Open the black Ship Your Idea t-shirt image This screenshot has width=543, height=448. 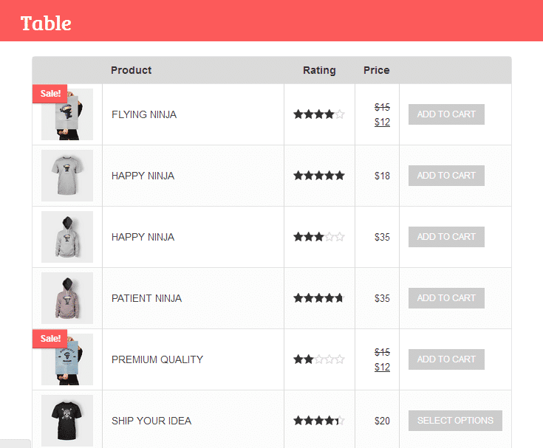pyautogui.click(x=67, y=421)
